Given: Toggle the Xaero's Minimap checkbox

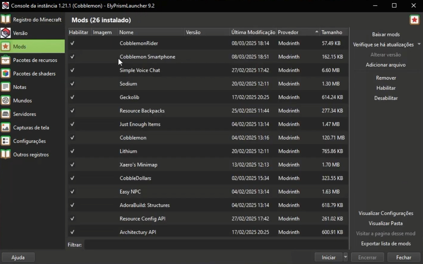Looking at the screenshot, I should [72, 165].
